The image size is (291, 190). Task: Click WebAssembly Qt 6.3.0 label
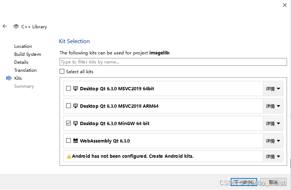(105, 141)
